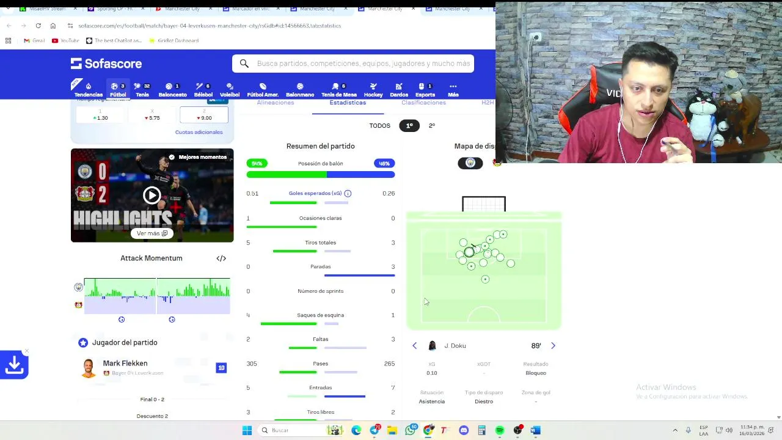Select the Fútbol sport icon
782x440 pixels.
(118, 90)
